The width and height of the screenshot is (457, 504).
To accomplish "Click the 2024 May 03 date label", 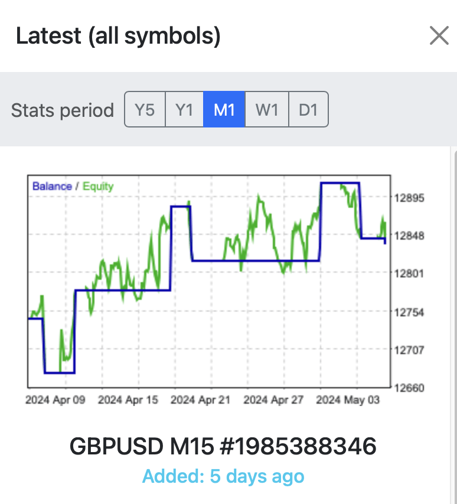I will pyautogui.click(x=347, y=400).
